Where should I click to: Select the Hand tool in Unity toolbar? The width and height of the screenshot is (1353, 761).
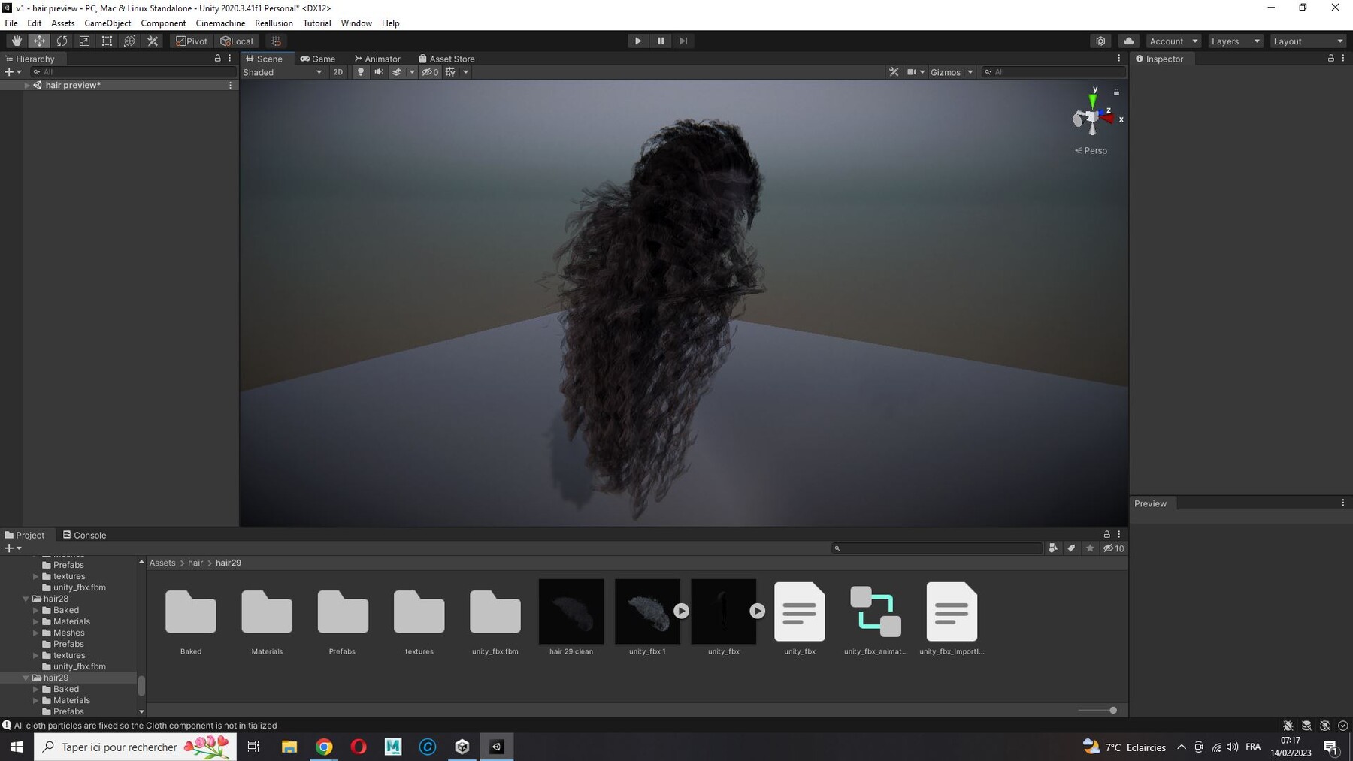point(17,41)
